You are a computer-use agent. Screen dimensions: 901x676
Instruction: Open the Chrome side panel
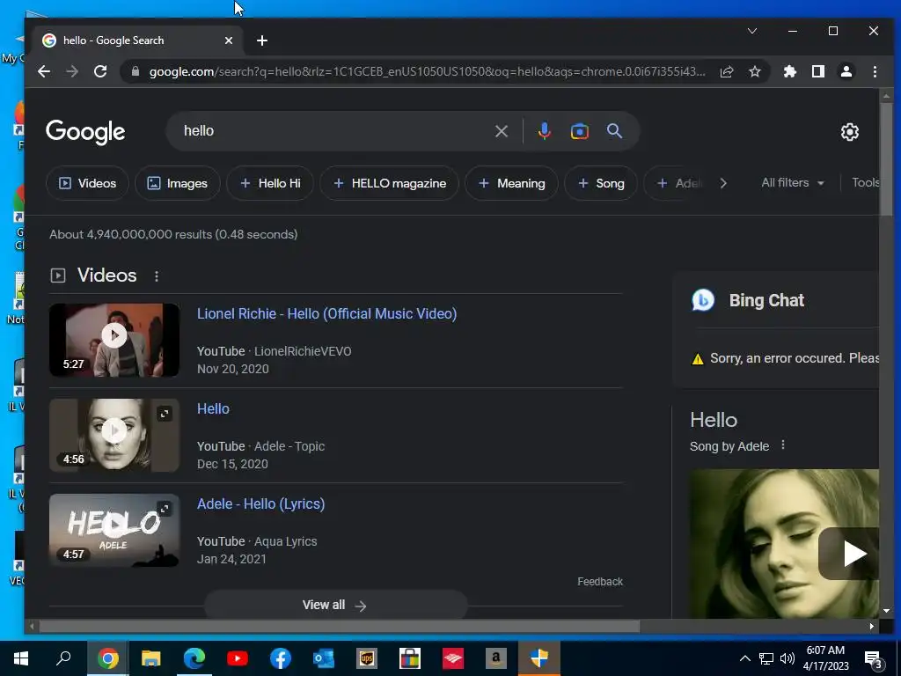[818, 71]
